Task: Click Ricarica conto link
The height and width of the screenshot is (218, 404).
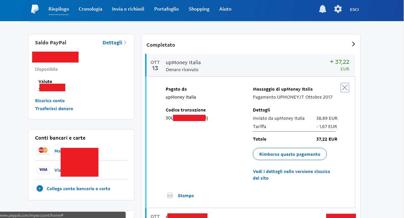Action: point(50,101)
